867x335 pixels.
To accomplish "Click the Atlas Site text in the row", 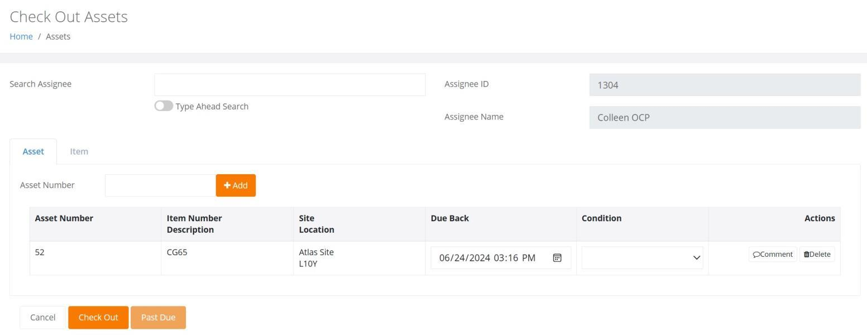I will pyautogui.click(x=316, y=252).
